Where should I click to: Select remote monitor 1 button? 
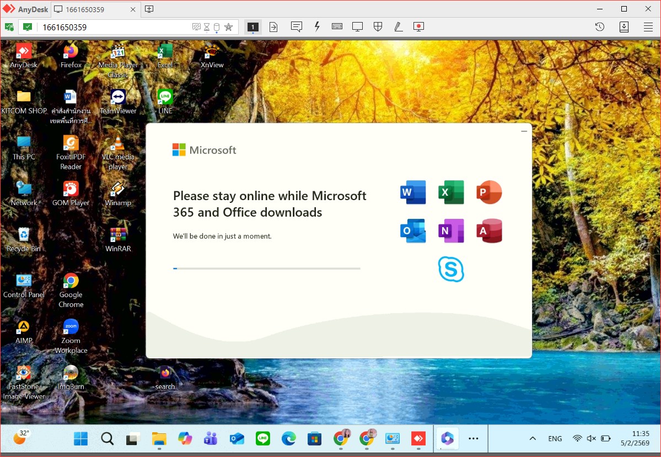click(252, 27)
